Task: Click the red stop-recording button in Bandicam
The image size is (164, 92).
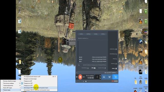Action: tap(80, 77)
